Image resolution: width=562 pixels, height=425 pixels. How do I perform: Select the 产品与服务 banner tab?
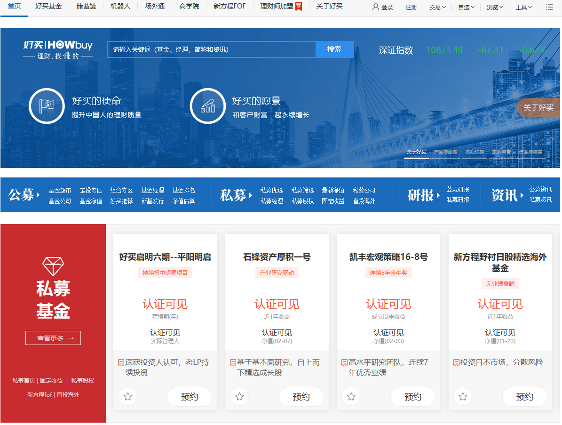tap(445, 152)
